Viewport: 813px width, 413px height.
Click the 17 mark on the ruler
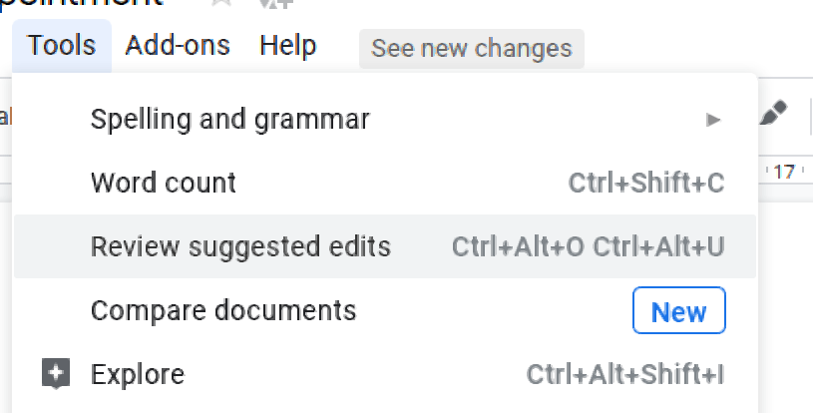pyautogui.click(x=783, y=172)
